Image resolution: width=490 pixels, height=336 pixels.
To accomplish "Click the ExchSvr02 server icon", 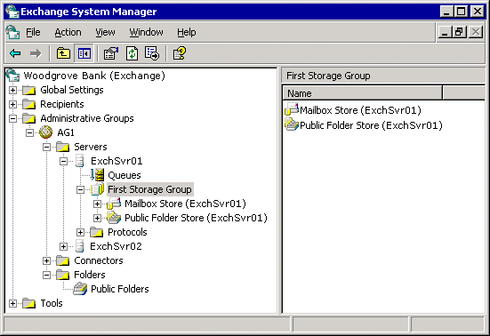I will (80, 246).
